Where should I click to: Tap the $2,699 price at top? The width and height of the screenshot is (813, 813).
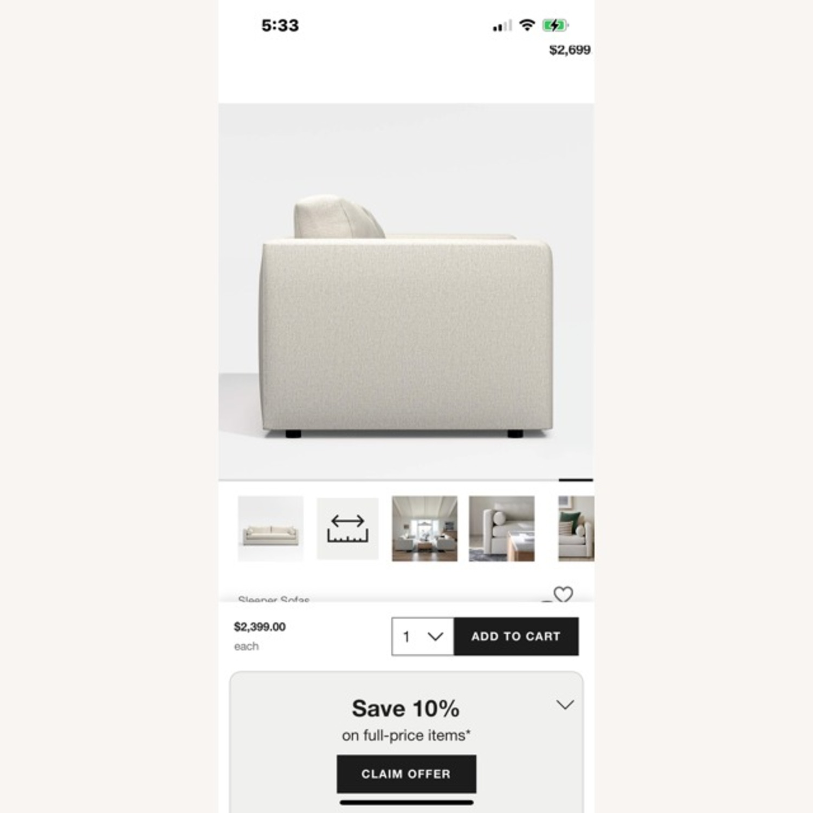click(570, 50)
